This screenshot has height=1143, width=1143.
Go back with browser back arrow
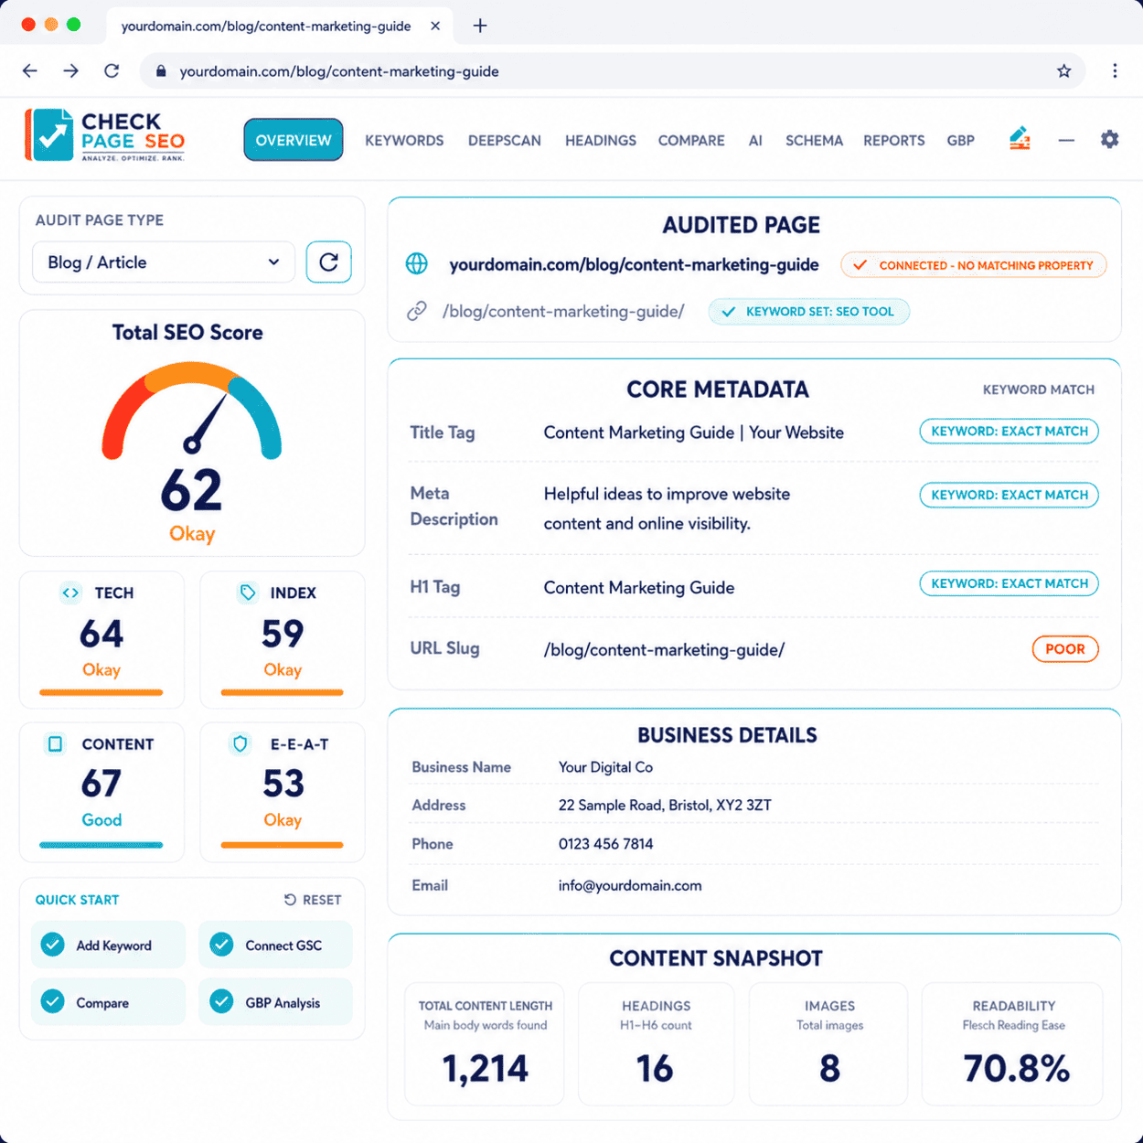(29, 70)
